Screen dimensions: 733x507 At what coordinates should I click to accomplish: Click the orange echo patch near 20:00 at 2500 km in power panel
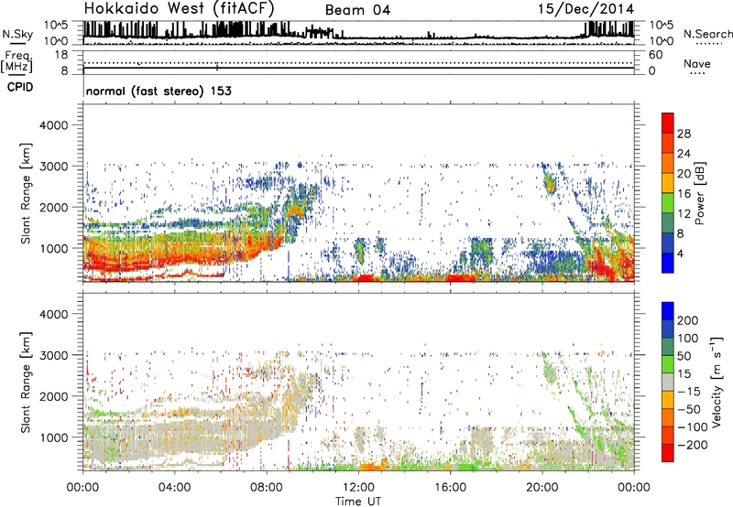pos(550,184)
